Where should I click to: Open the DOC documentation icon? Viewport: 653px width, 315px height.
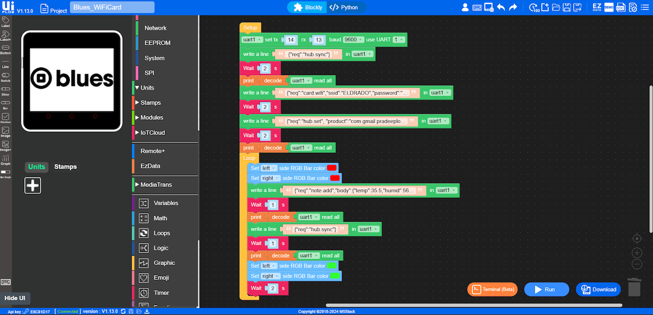click(620, 7)
